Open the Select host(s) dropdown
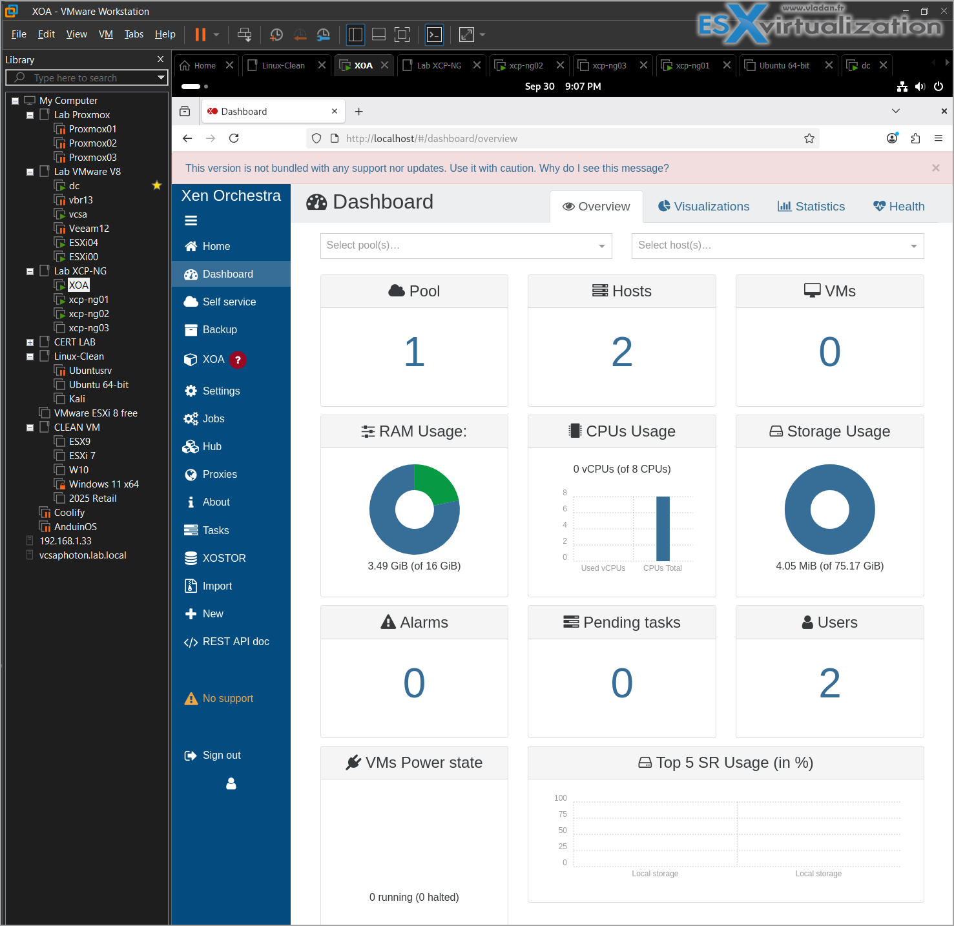 click(x=777, y=246)
